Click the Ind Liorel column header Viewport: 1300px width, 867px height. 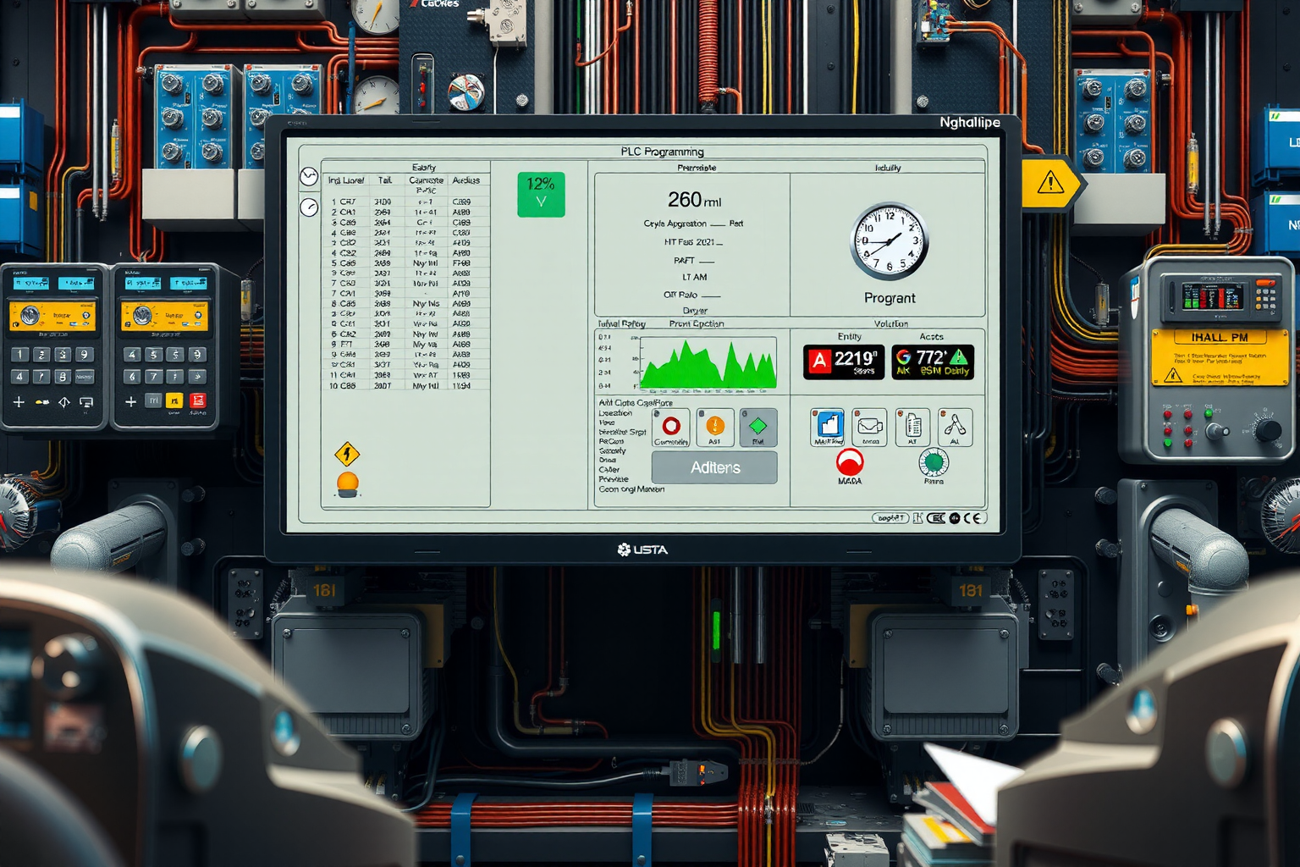click(346, 180)
